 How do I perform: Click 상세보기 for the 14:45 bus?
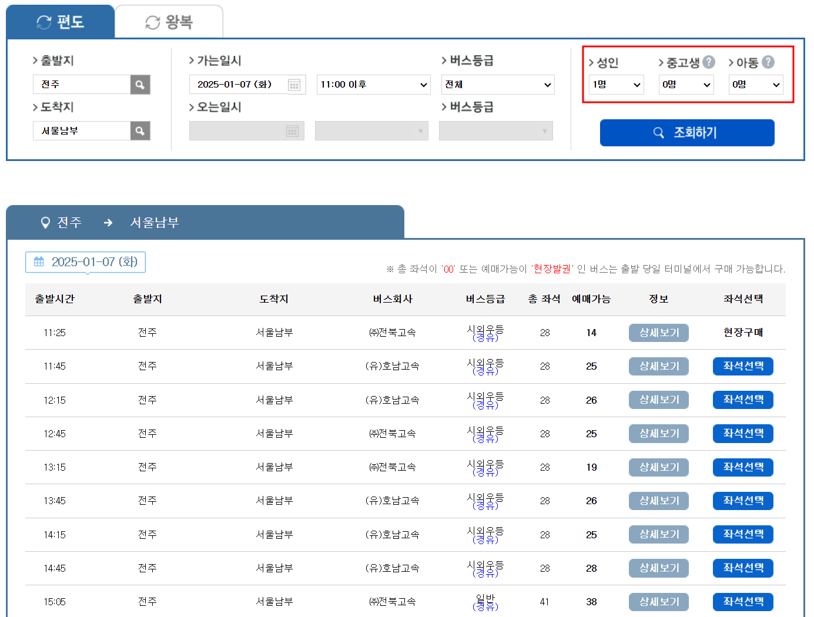pos(659,568)
